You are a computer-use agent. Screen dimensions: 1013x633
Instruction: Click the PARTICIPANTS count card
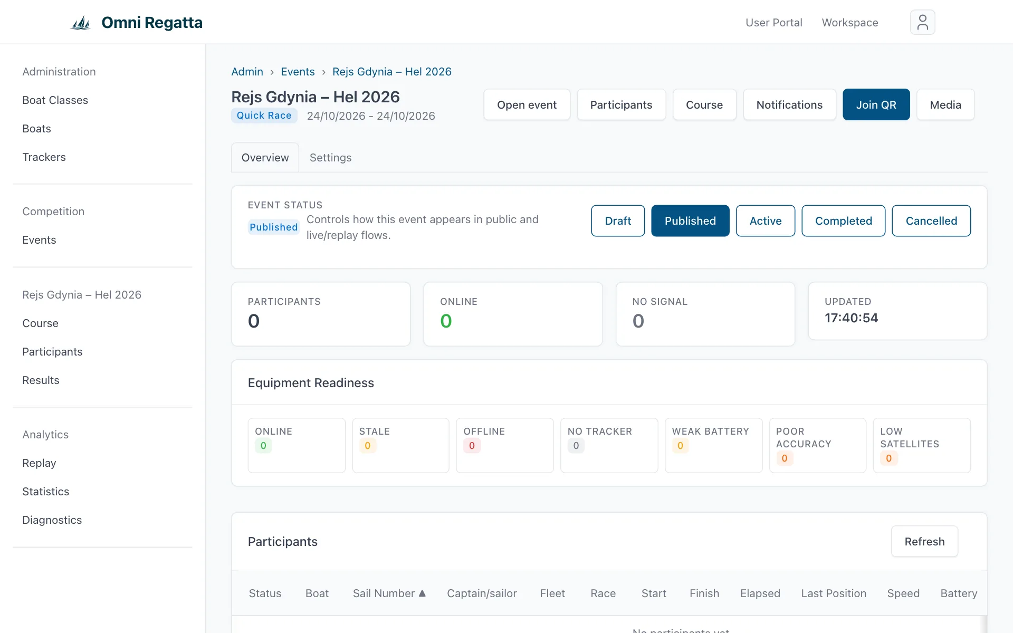click(321, 314)
